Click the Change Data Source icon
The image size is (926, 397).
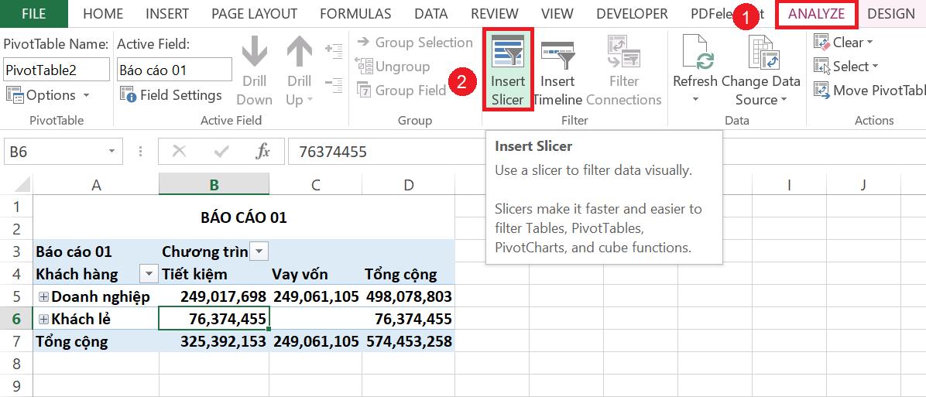click(x=761, y=53)
